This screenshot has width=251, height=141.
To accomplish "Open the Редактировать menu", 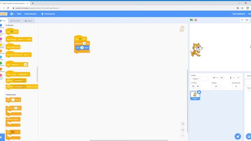I will [x=31, y=14].
